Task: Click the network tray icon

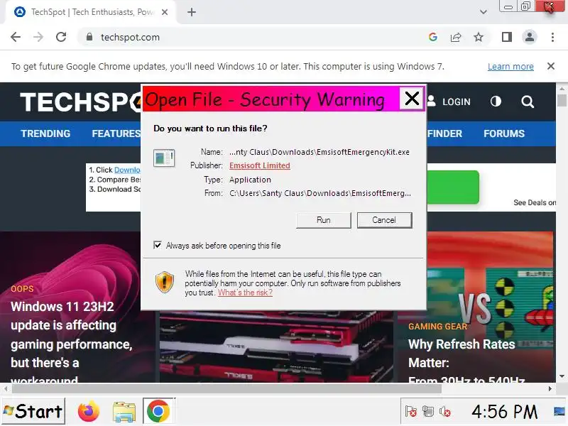Action: tap(428, 412)
